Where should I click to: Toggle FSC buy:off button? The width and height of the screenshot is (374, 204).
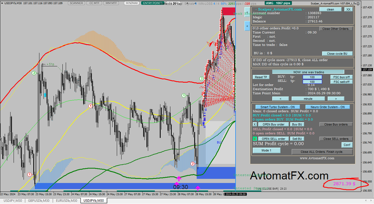point(342,77)
